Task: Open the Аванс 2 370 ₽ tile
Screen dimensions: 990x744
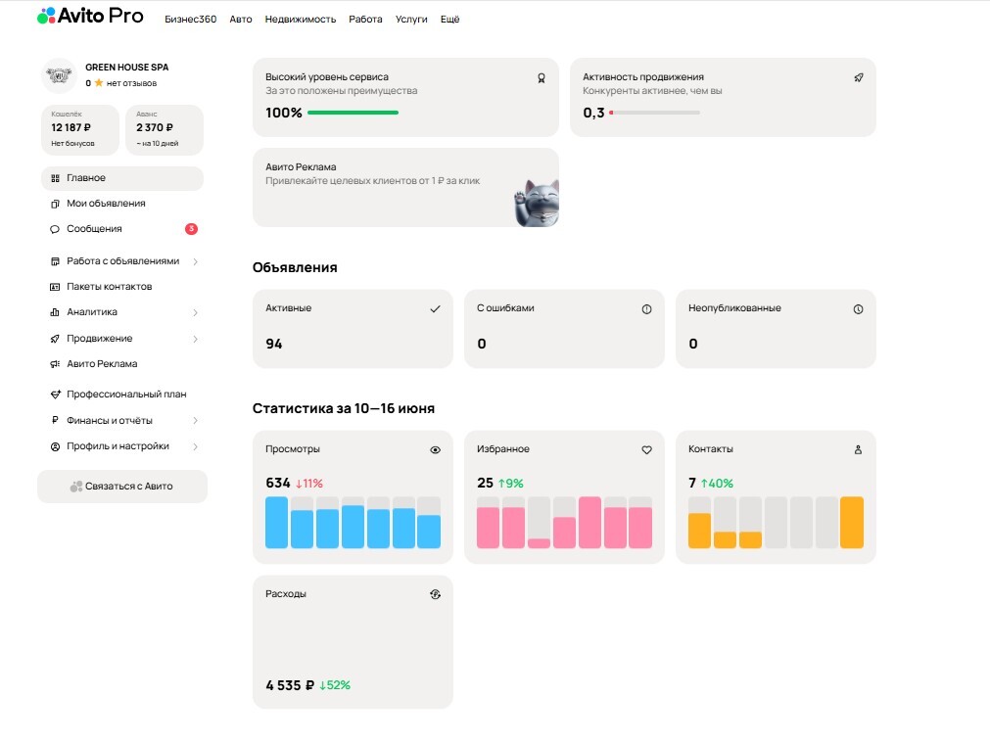Action: (165, 130)
